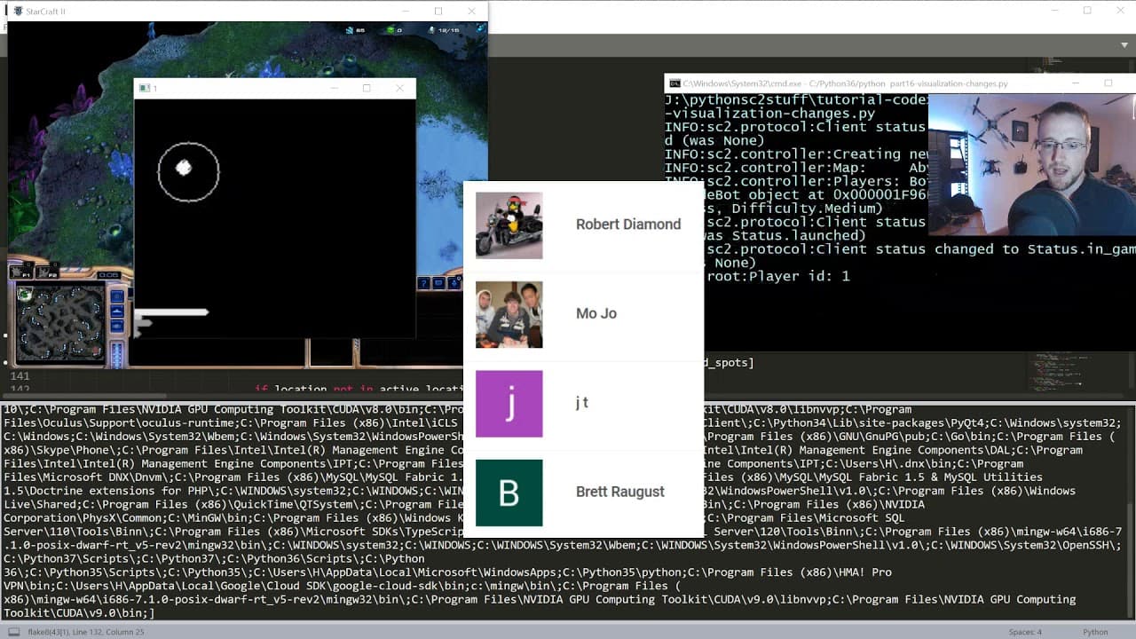Click the vespene gas resource icon
Image resolution: width=1136 pixels, height=639 pixels.
pos(389,30)
